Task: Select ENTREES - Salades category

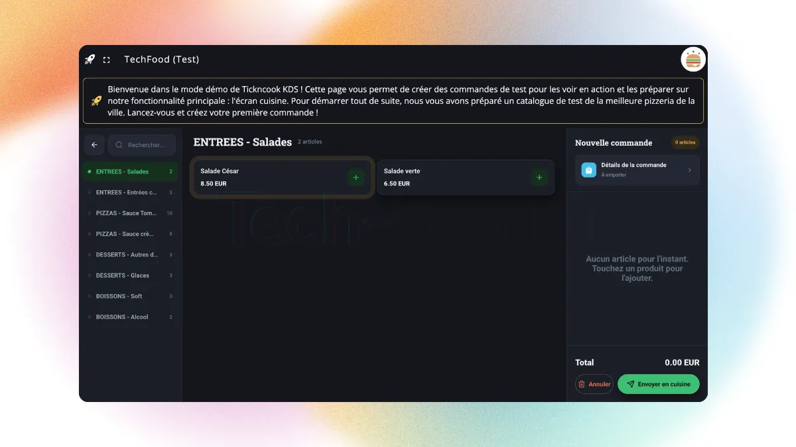Action: (130, 172)
